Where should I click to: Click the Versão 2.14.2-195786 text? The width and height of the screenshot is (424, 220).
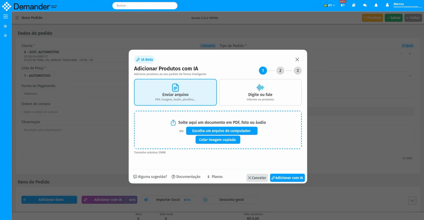[205, 18]
